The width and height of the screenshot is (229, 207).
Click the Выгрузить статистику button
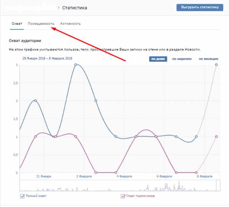pos(200,8)
